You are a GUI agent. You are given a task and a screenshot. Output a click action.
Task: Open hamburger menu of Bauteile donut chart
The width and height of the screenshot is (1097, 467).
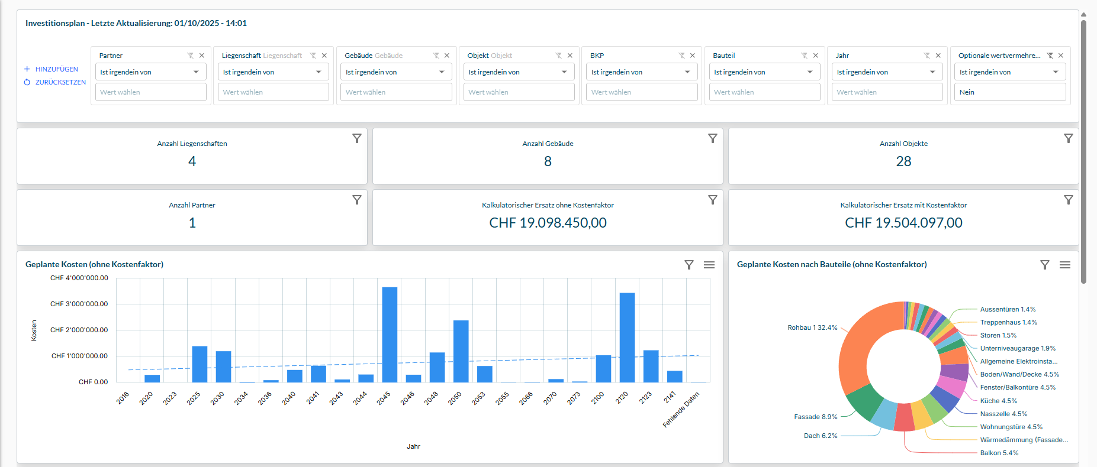click(x=1064, y=265)
